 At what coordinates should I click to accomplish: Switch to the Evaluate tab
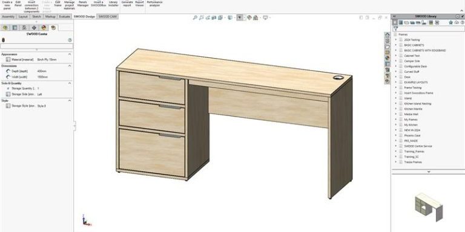click(64, 16)
